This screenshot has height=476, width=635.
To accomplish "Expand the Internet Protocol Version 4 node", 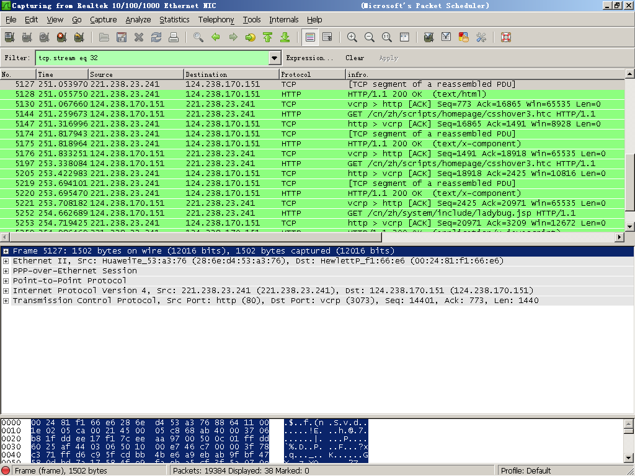I will point(6,291).
